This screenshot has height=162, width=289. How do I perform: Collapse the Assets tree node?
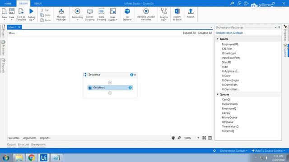pos(218,39)
